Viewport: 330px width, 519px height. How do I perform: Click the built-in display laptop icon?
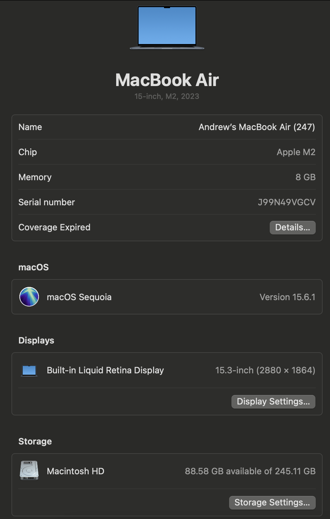pos(29,371)
